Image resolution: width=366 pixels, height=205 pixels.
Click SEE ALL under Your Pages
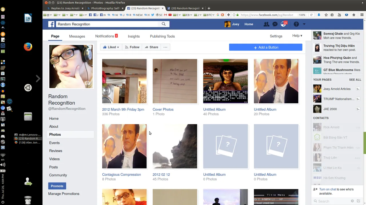355,80
